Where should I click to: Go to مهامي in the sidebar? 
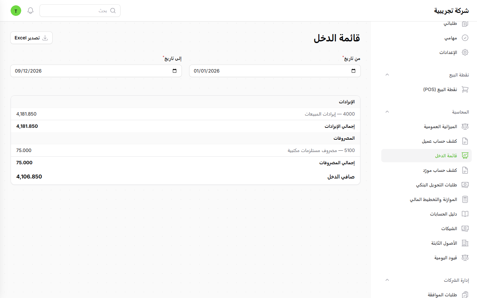point(427,38)
